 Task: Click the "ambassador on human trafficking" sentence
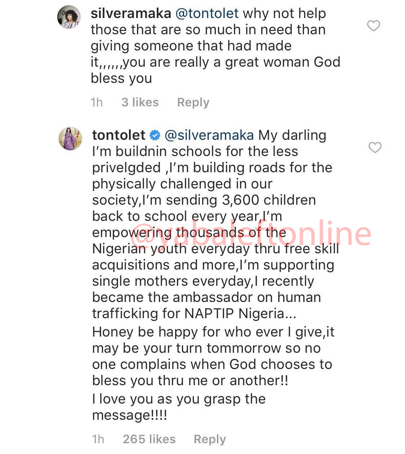click(206, 306)
